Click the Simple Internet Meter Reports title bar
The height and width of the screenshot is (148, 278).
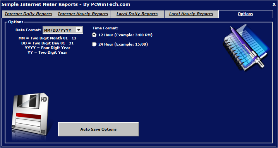pos(66,4)
